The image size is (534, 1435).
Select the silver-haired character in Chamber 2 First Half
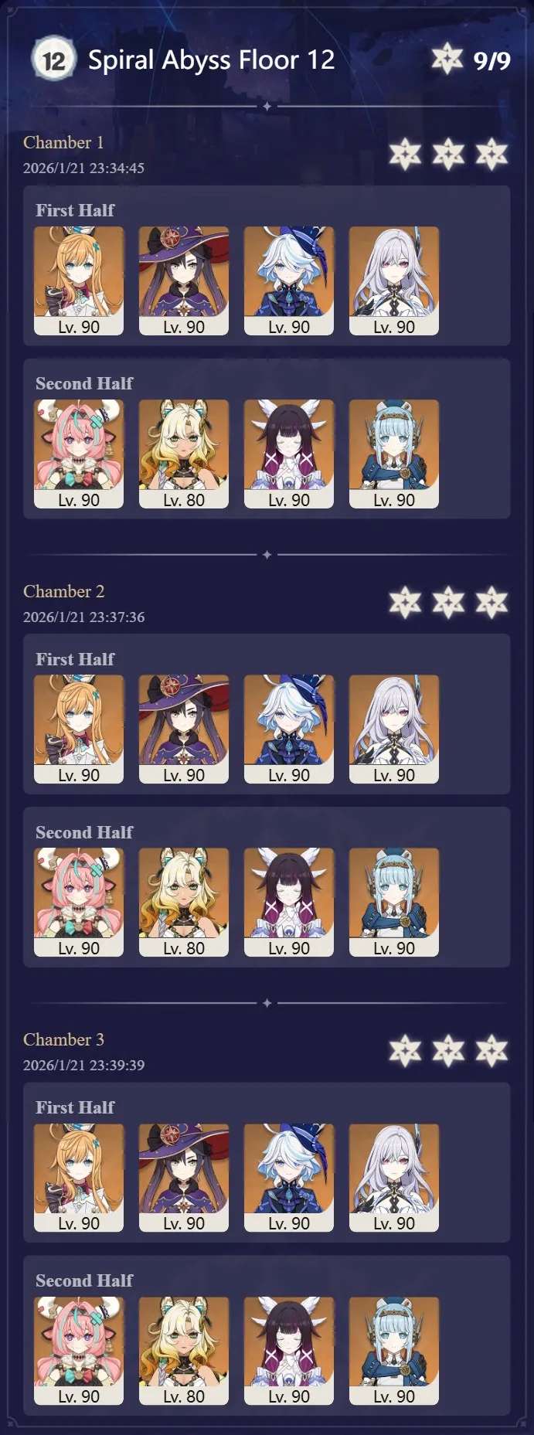394,729
